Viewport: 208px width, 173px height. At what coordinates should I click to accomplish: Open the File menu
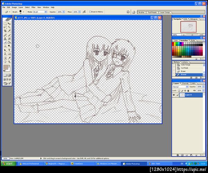[4, 7]
